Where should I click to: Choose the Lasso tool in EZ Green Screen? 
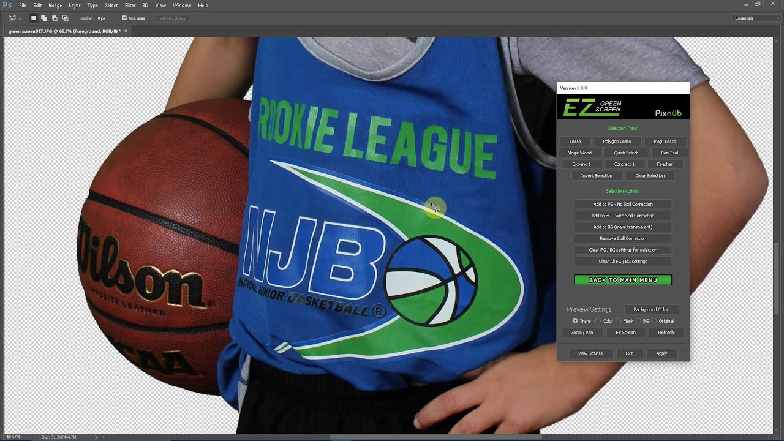pos(575,141)
